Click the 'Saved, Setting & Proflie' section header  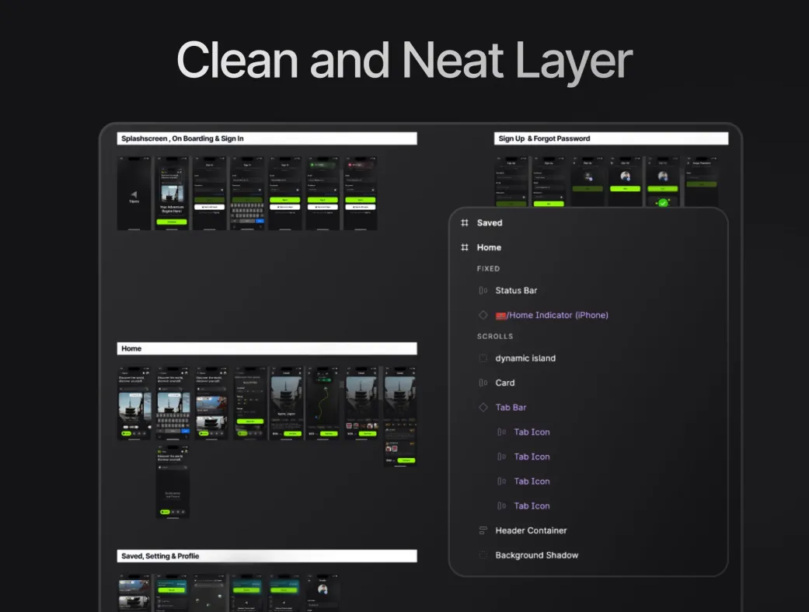[x=267, y=556]
